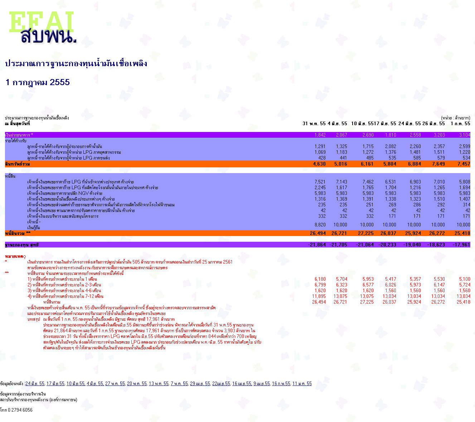This screenshot has height=422, width=475.
Task: Click receivable value 1,291
Action: (320, 147)
